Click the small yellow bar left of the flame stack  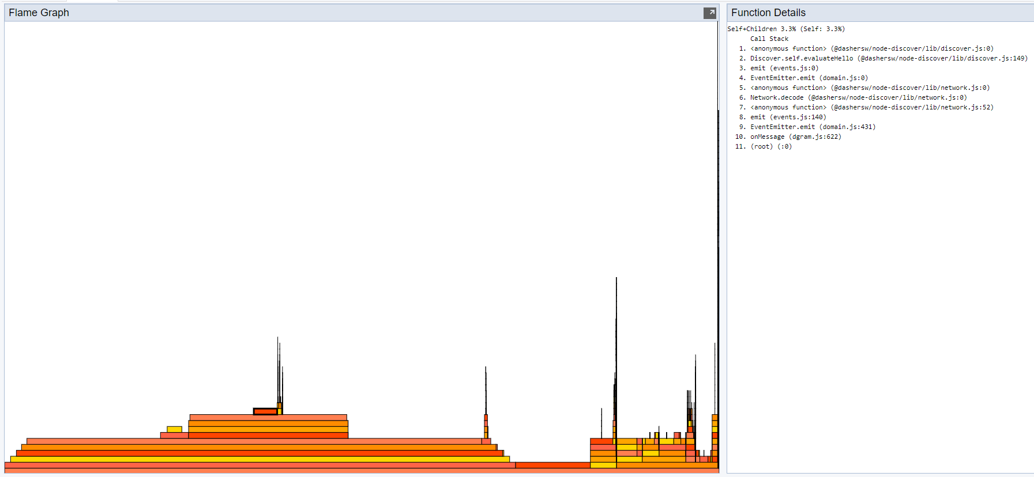pos(174,429)
